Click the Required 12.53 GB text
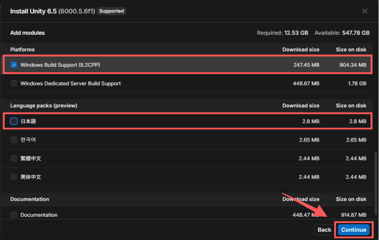The height and width of the screenshot is (240, 379). tap(282, 33)
